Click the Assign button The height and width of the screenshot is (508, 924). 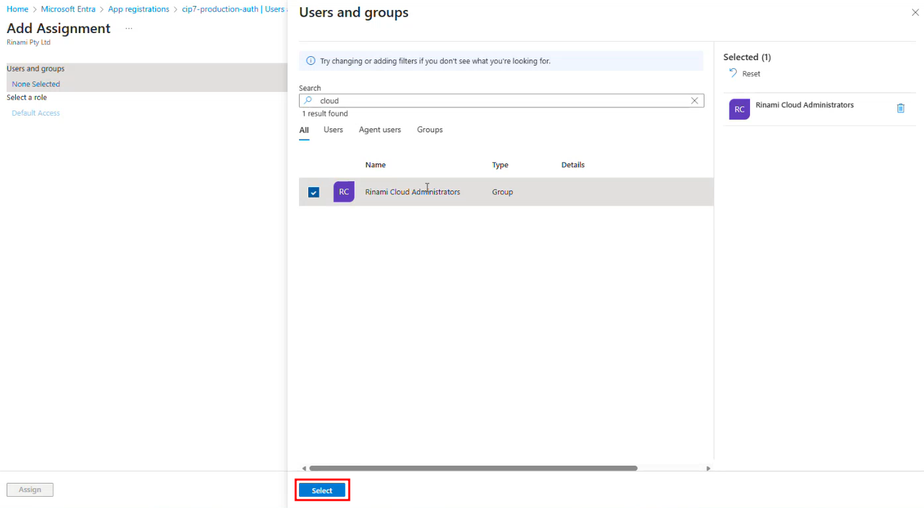(x=30, y=489)
